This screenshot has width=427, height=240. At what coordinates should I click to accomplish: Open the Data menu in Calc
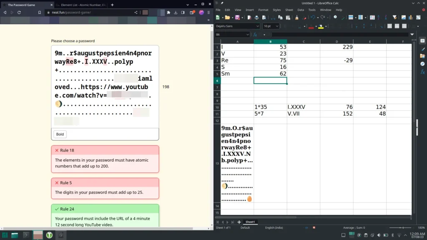(x=300, y=10)
